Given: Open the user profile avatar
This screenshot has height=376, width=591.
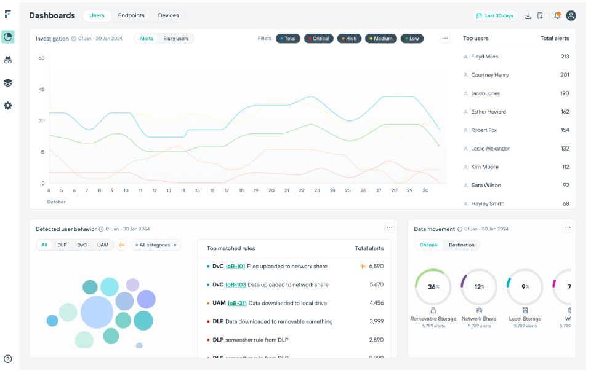Looking at the screenshot, I should click(571, 15).
